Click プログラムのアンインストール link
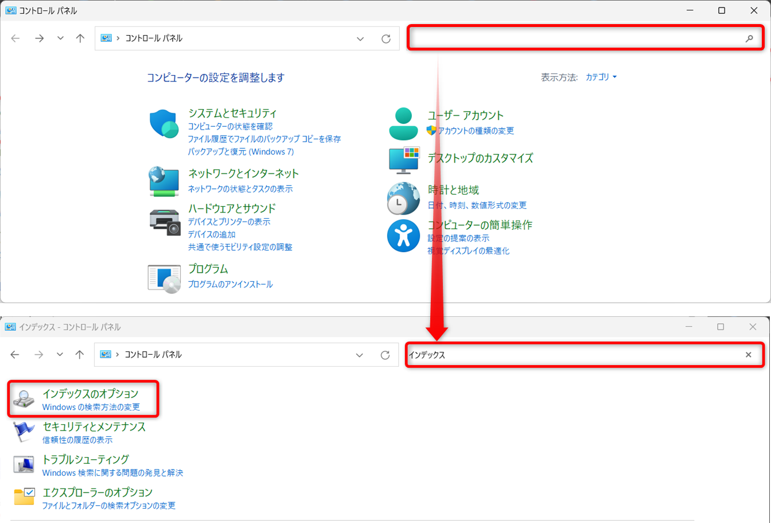 coord(230,284)
